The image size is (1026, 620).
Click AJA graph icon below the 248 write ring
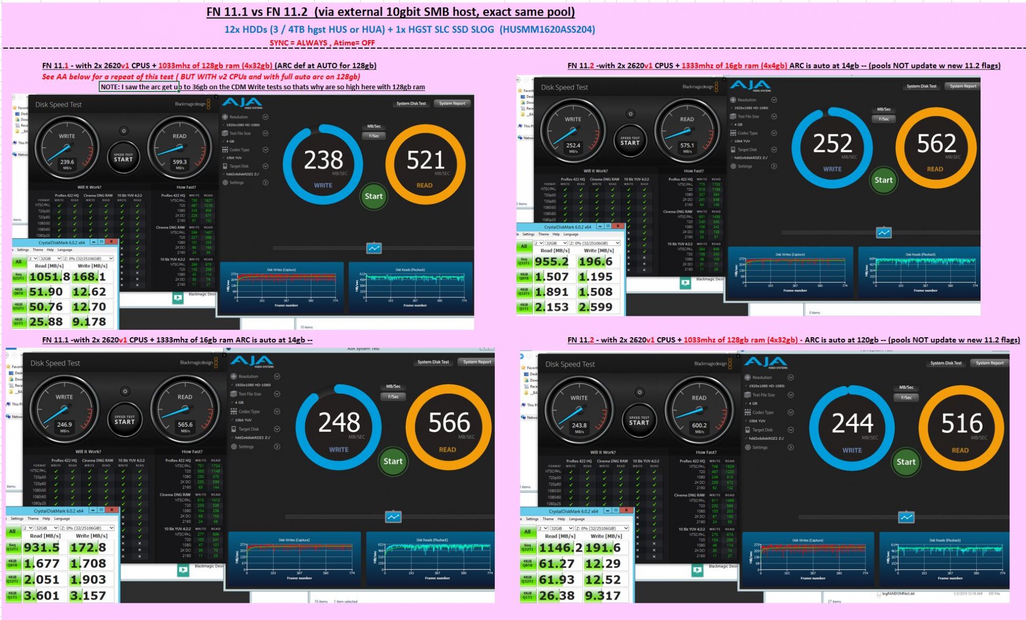point(393,517)
